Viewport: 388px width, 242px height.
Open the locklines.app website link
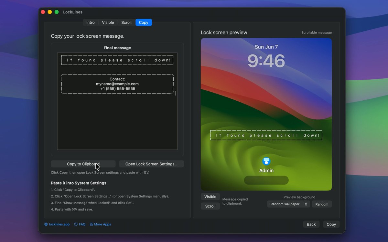[59, 224]
